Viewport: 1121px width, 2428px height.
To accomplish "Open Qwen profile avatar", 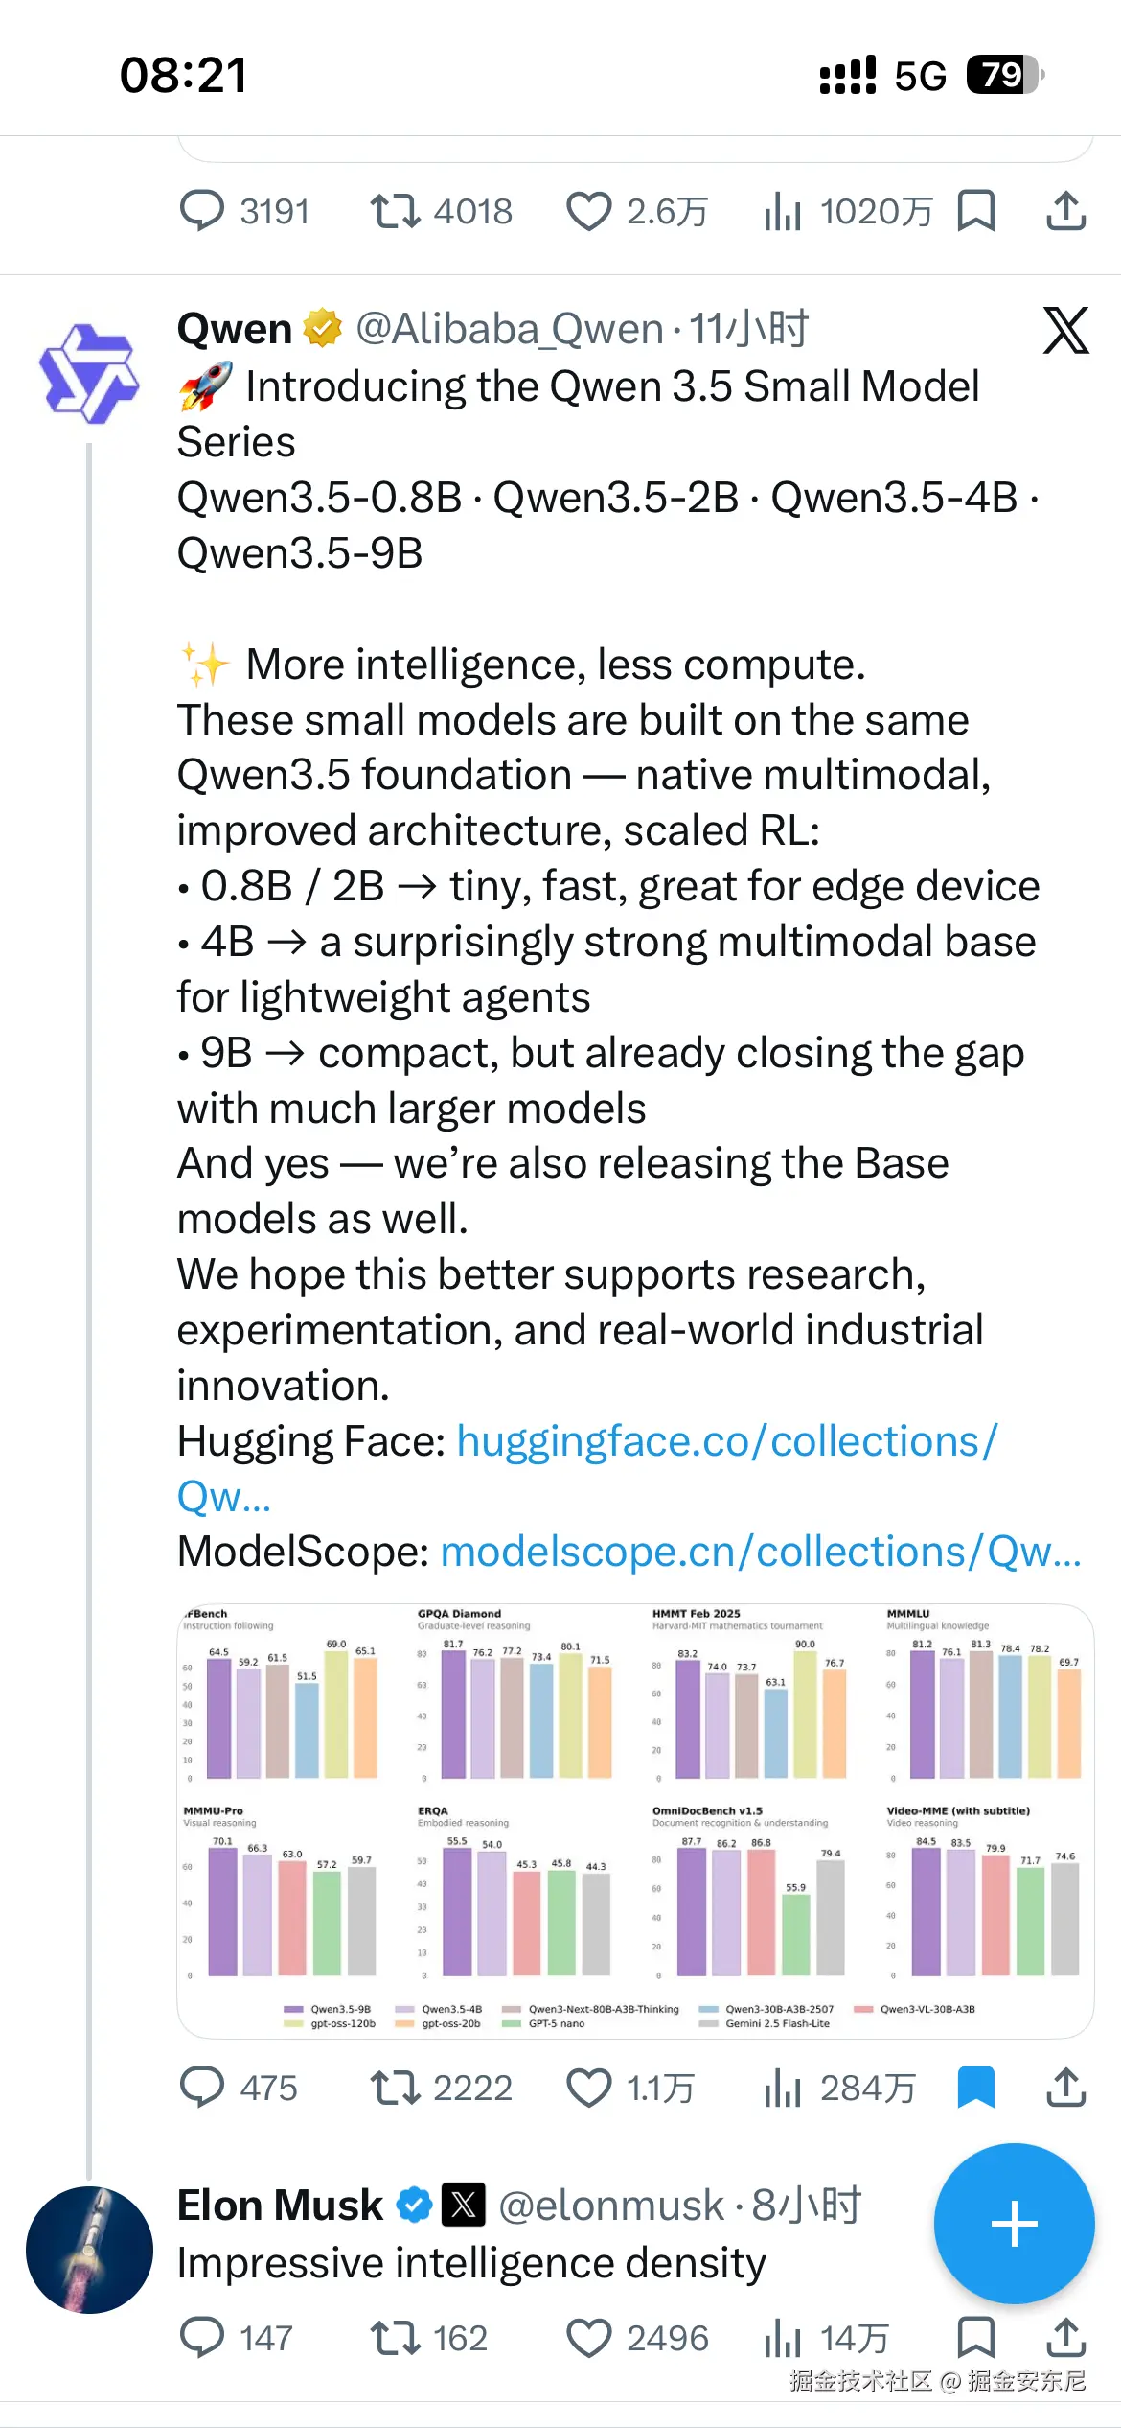I will click(x=89, y=374).
